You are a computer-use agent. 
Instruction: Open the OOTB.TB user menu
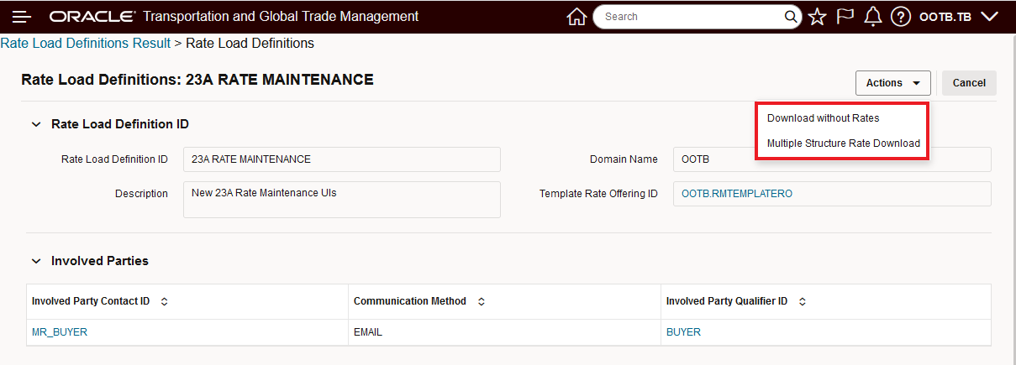point(958,17)
